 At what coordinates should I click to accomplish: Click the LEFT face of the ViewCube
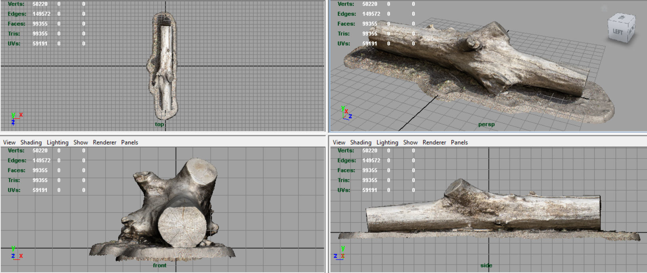pos(618,32)
